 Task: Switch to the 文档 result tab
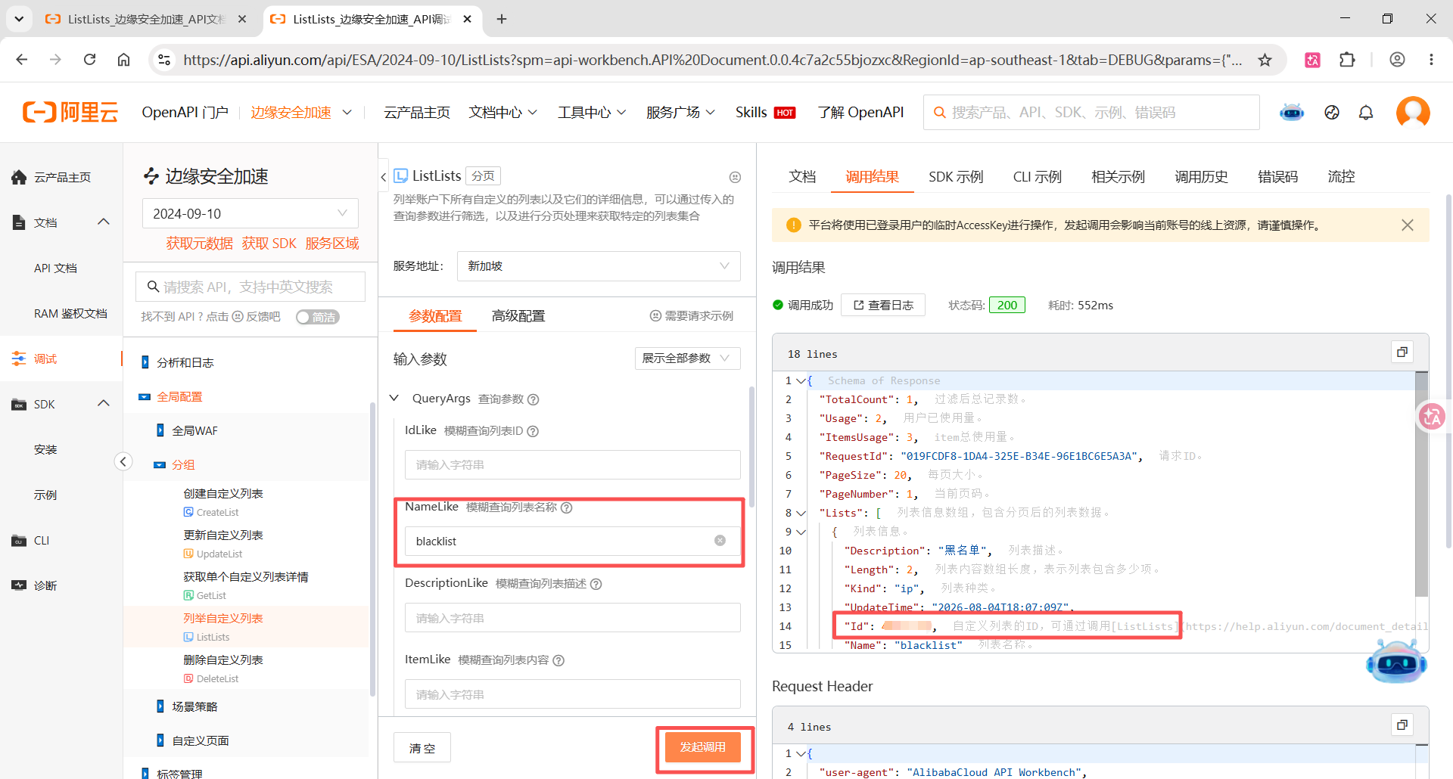802,177
